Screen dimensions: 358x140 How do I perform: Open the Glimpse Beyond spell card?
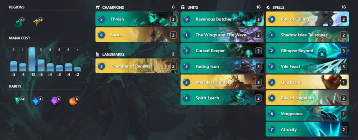point(307,50)
